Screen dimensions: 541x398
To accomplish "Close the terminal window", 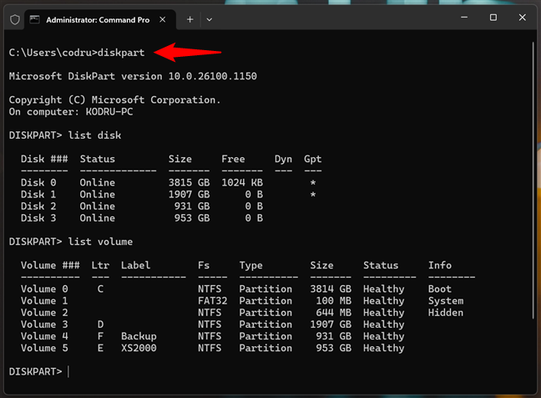I will [x=524, y=18].
